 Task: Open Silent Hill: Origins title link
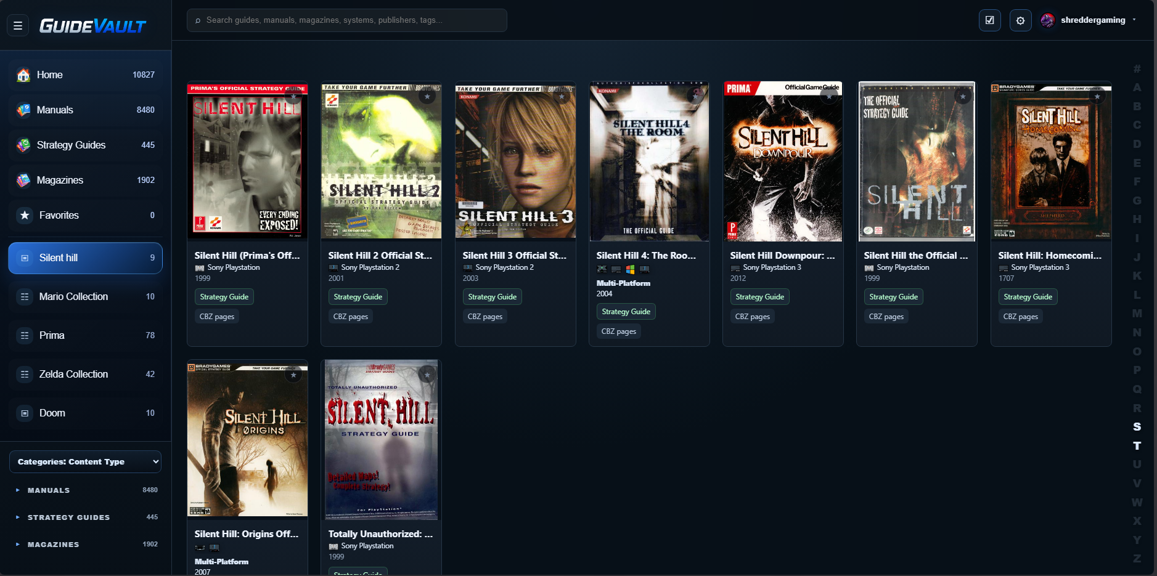[x=247, y=534]
